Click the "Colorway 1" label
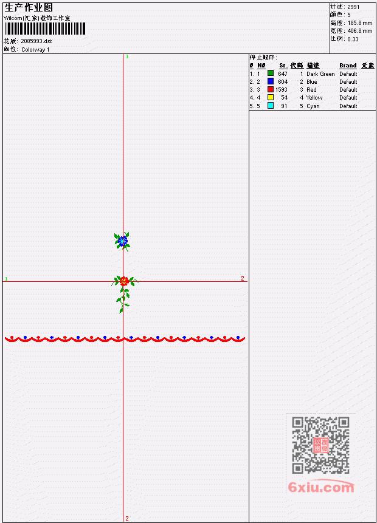This screenshot has height=523, width=377. 35,49
